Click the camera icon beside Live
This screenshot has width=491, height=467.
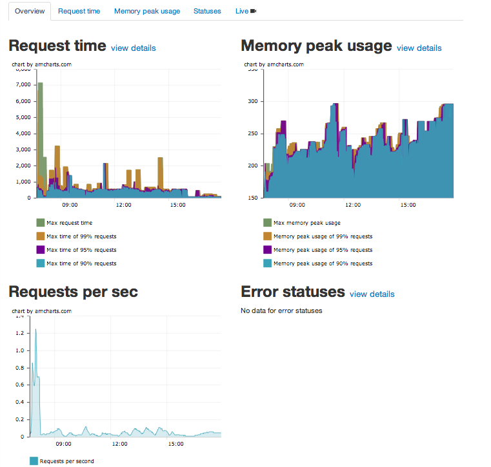coord(254,11)
